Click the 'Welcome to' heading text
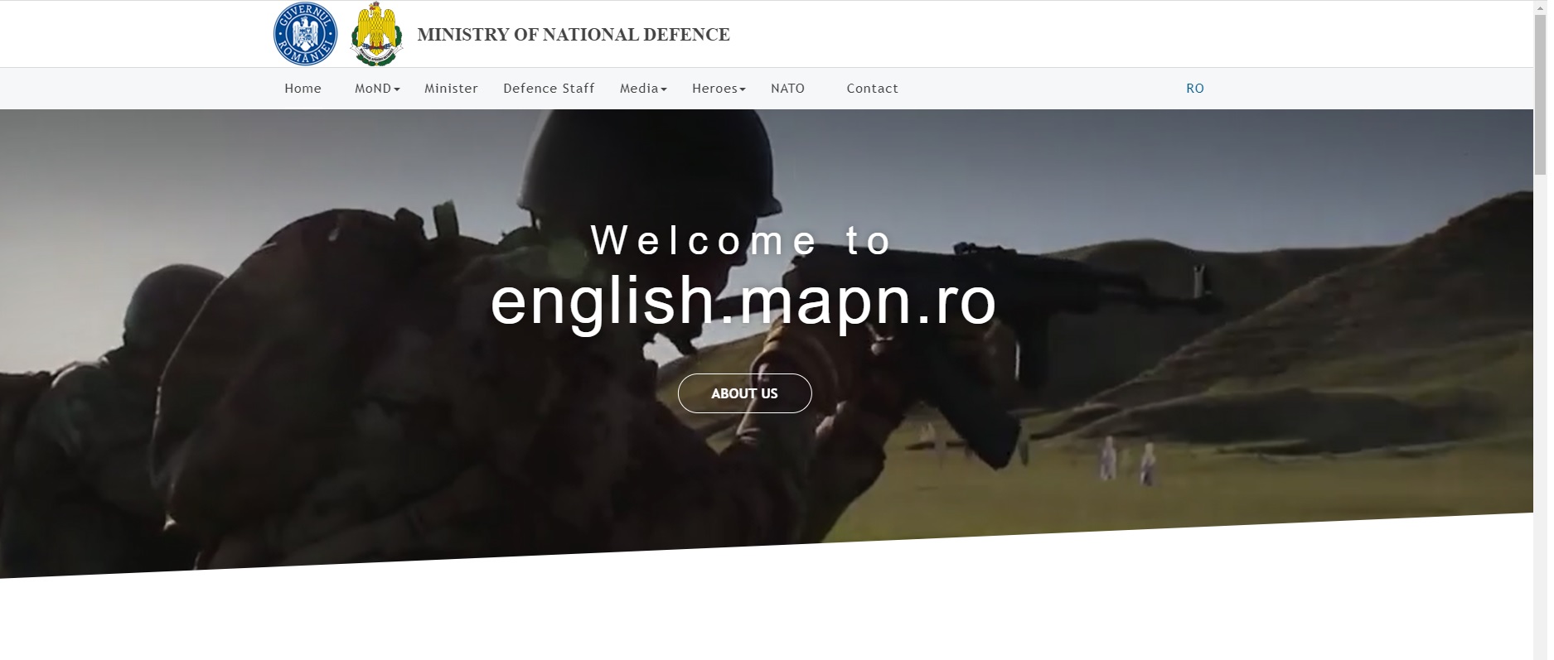Image resolution: width=1554 pixels, height=660 pixels. click(742, 241)
